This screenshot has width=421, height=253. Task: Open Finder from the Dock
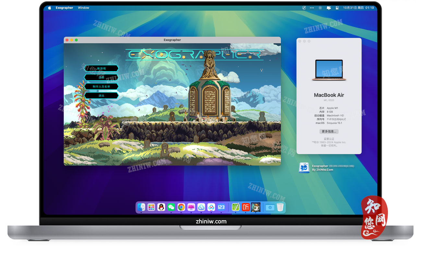click(x=141, y=207)
